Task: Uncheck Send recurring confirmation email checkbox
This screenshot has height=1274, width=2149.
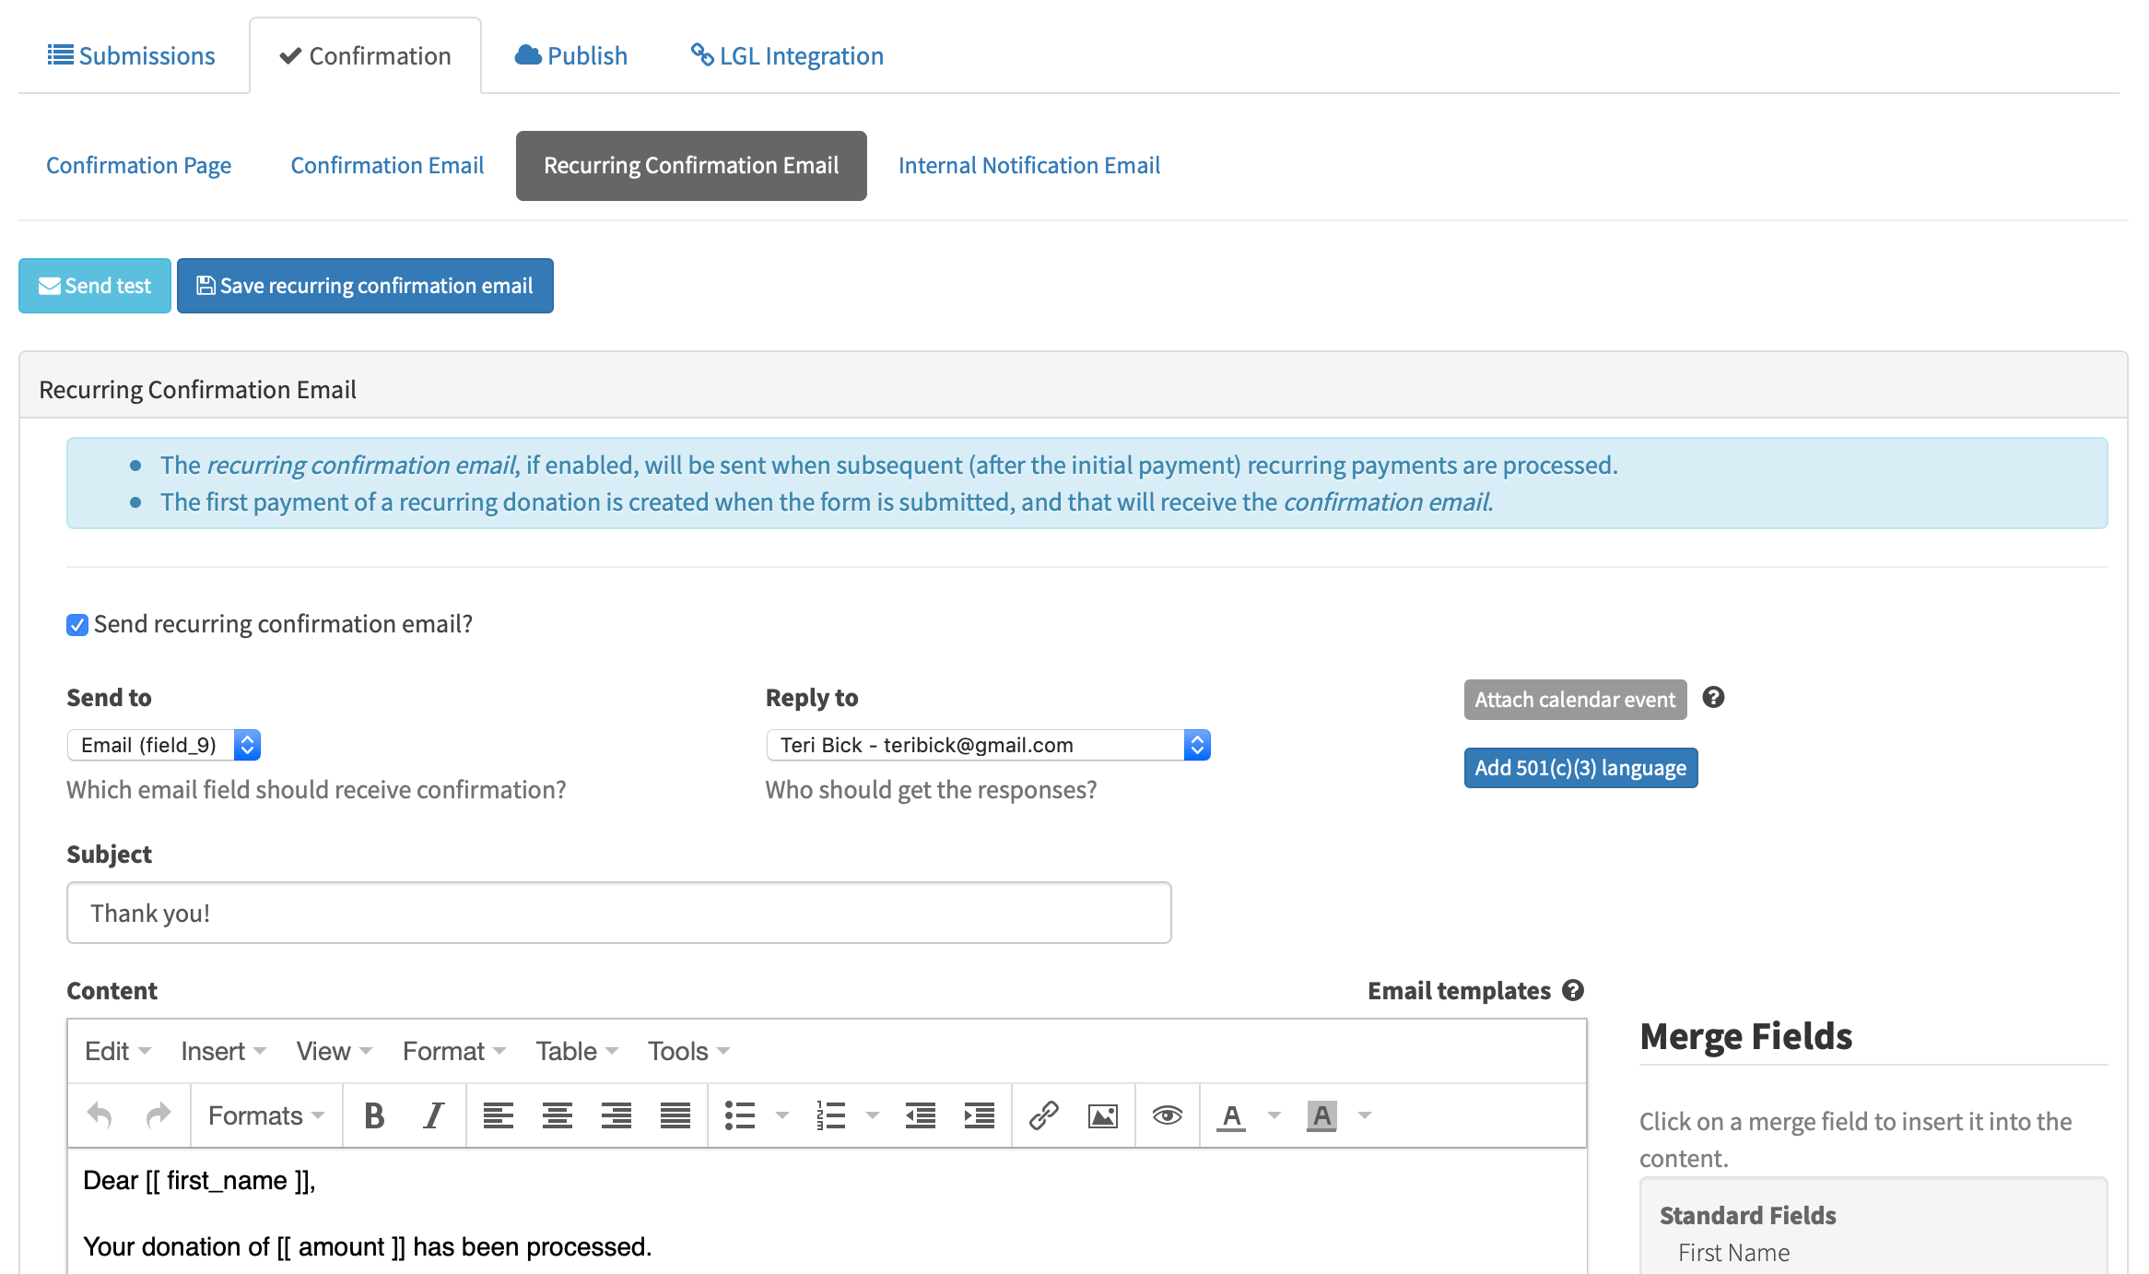Action: coord(77,625)
